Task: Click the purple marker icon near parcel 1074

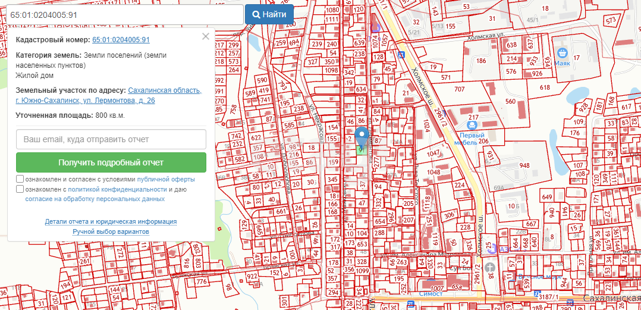Action: pos(375,27)
